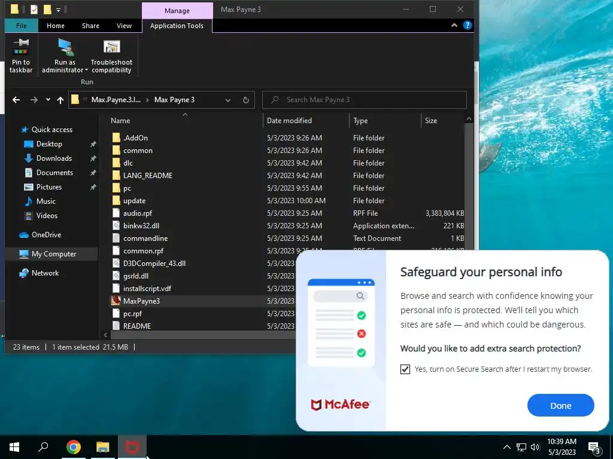Select the LANG_README folder
Viewport: 613px width, 459px height.
coord(148,176)
